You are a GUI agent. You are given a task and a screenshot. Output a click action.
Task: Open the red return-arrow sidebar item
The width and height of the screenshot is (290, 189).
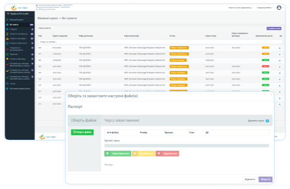pos(20,49)
